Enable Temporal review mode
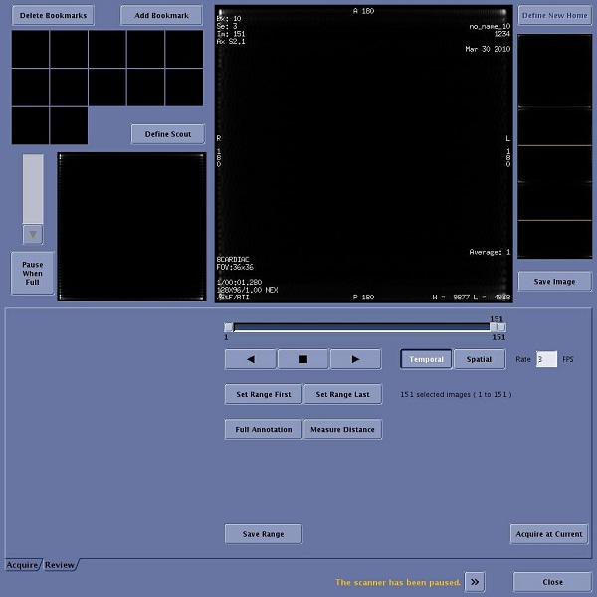This screenshot has width=597, height=597. point(426,359)
